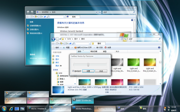Click the back arrow in System window

(28, 12)
